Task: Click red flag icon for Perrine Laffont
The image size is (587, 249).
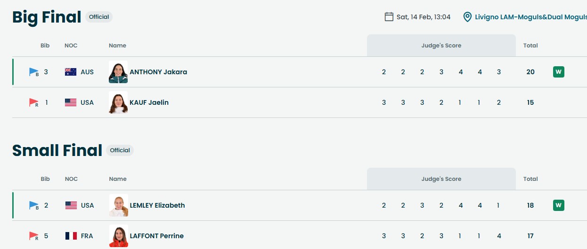Action: [34, 236]
